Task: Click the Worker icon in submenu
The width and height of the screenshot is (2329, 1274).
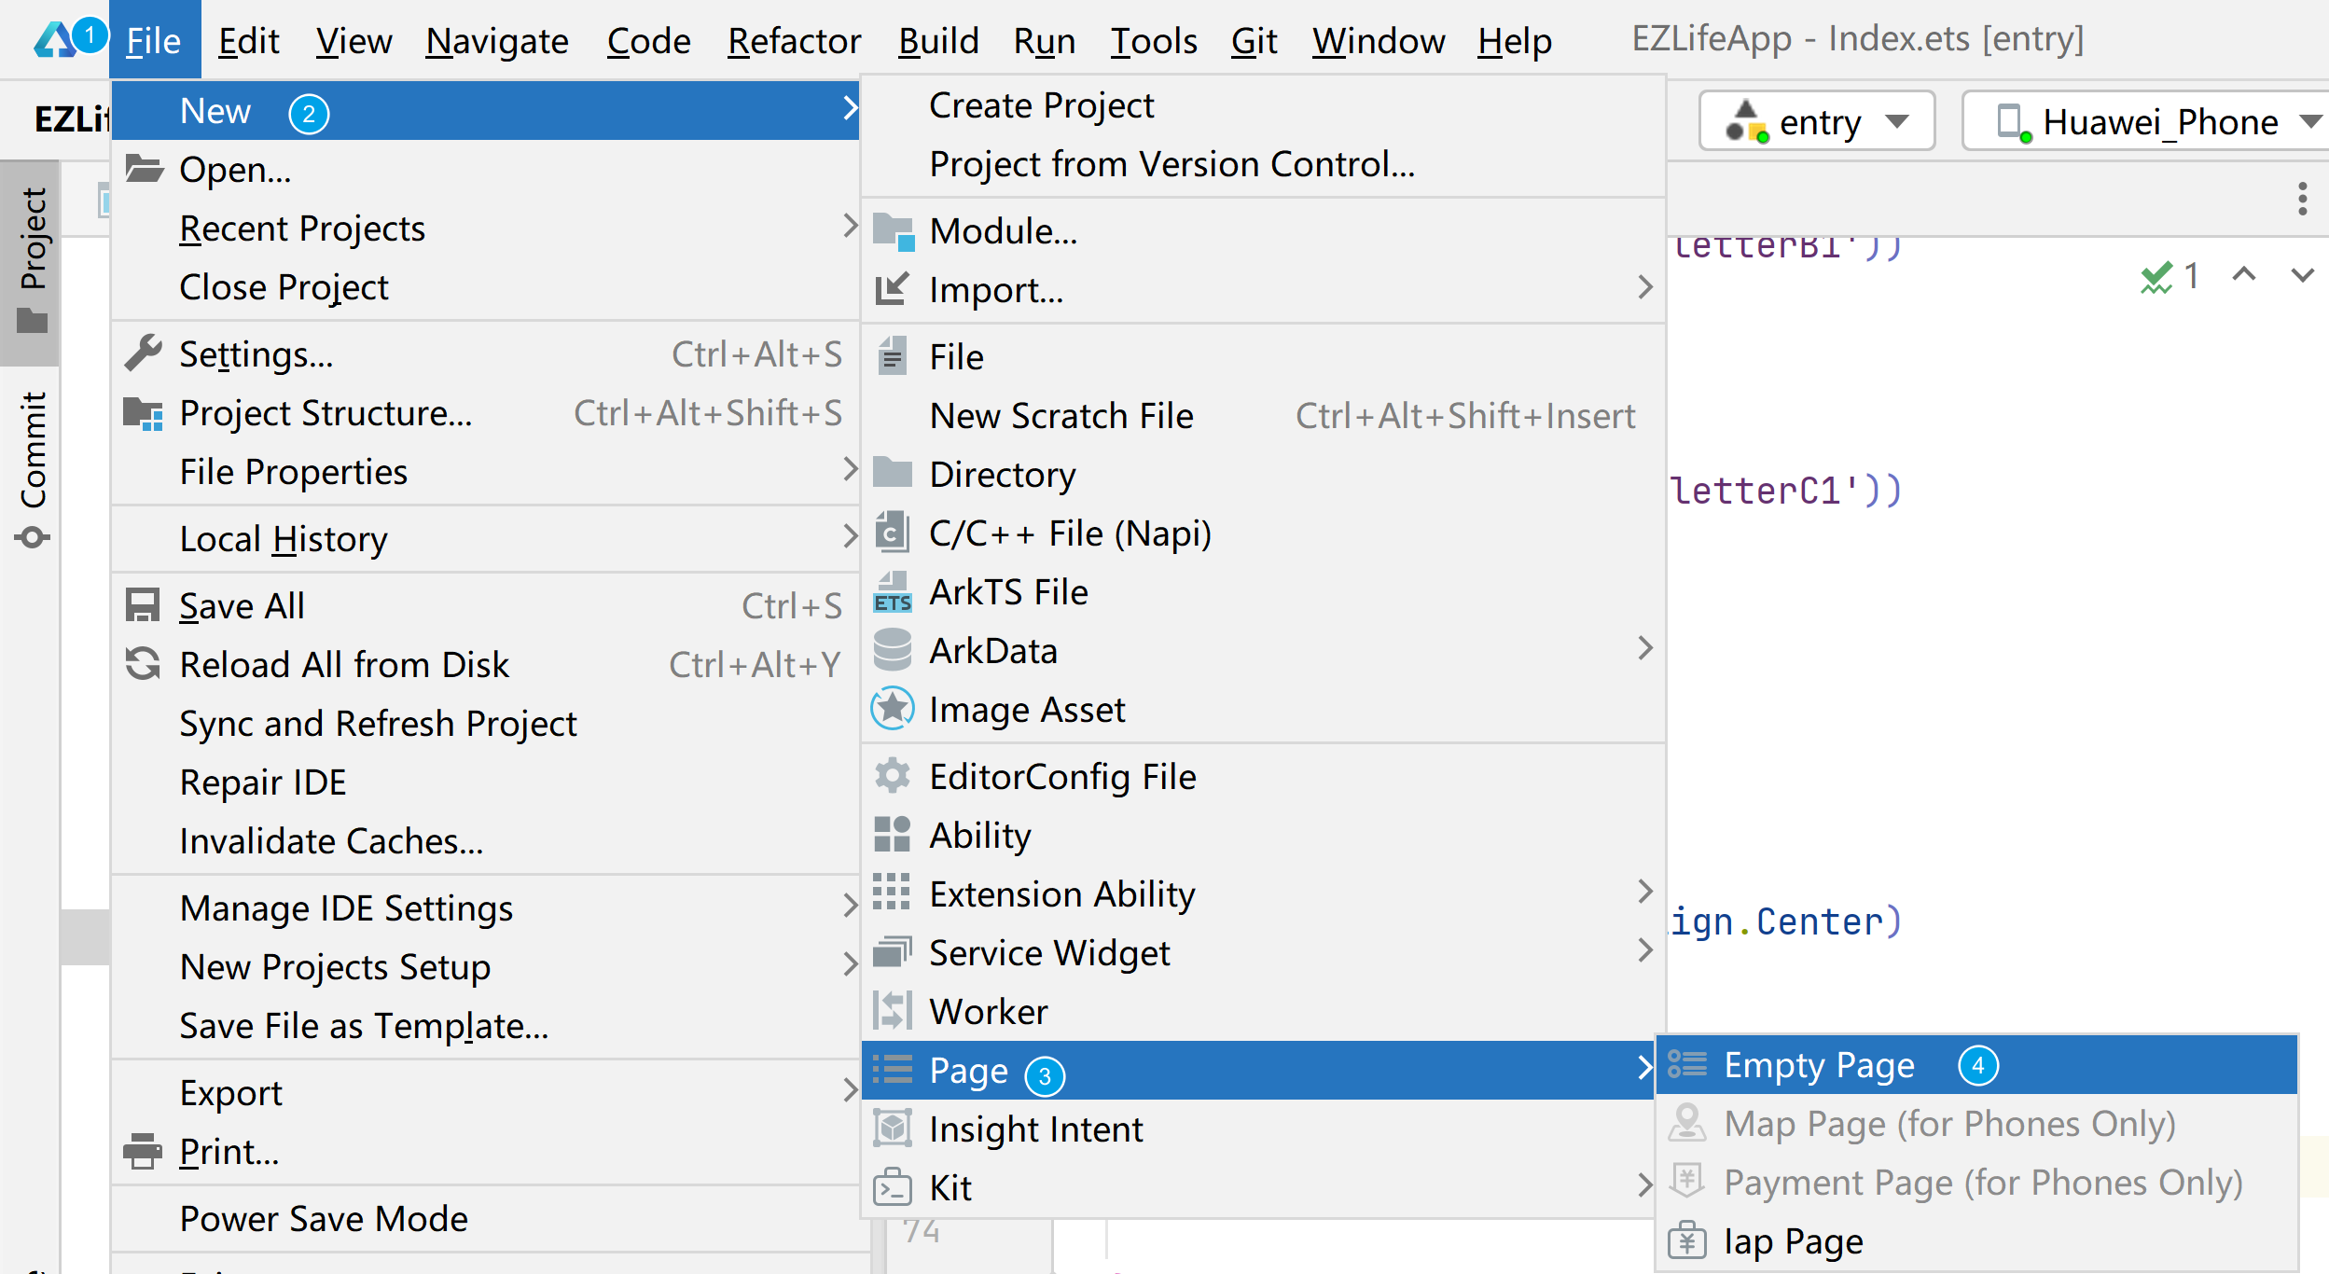Action: [892, 1012]
